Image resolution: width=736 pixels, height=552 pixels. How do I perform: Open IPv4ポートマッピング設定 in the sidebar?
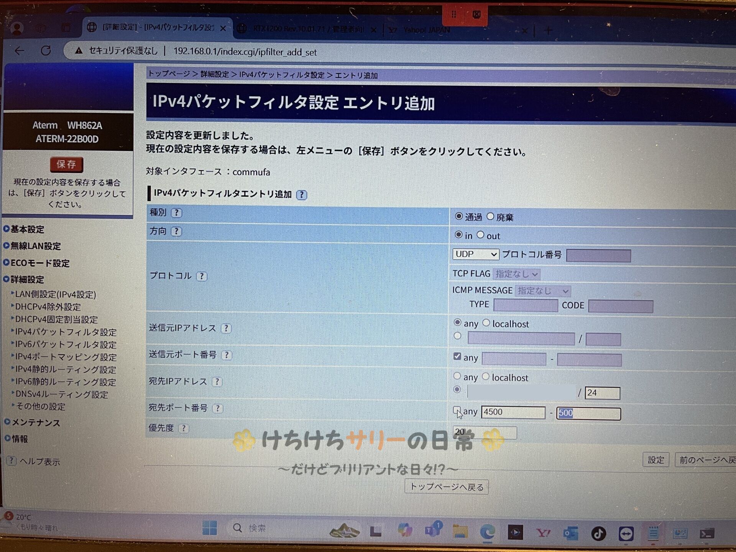(x=66, y=357)
